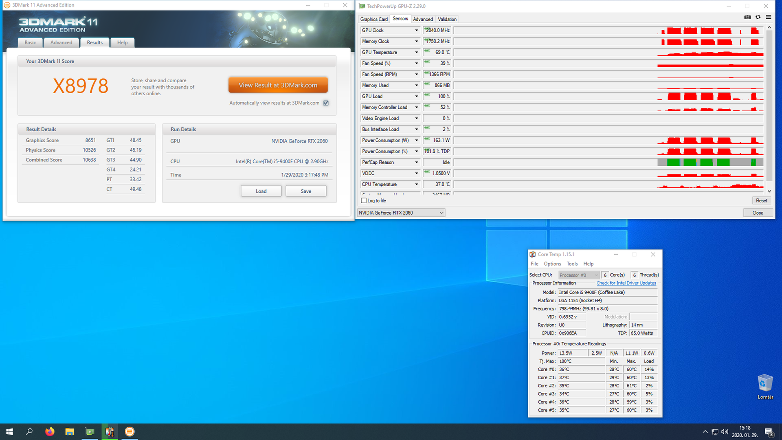Click Graphics Score 8651 row
The image size is (782, 440).
click(61, 140)
